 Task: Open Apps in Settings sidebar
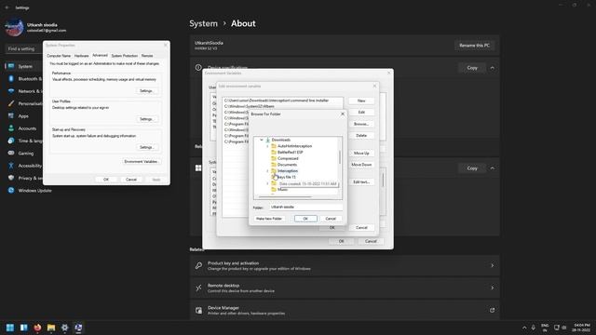tap(23, 116)
